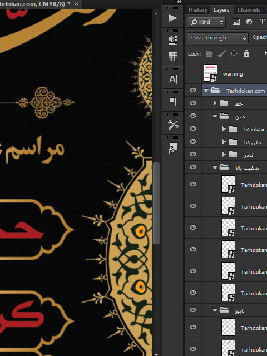Click canvas scrollbar up arrow

coord(156,14)
